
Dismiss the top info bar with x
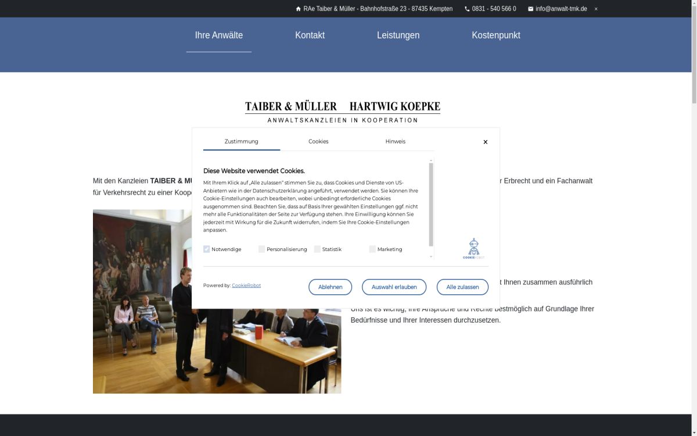(596, 9)
